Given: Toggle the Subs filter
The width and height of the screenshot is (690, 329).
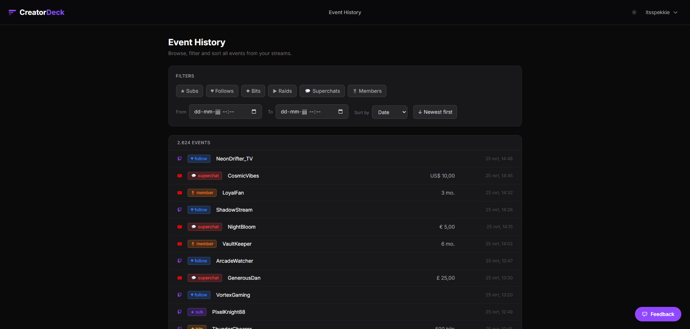Looking at the screenshot, I should [189, 91].
